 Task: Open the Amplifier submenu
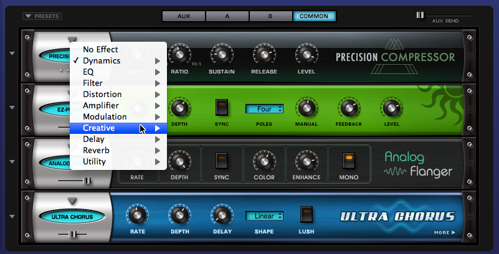(118, 106)
